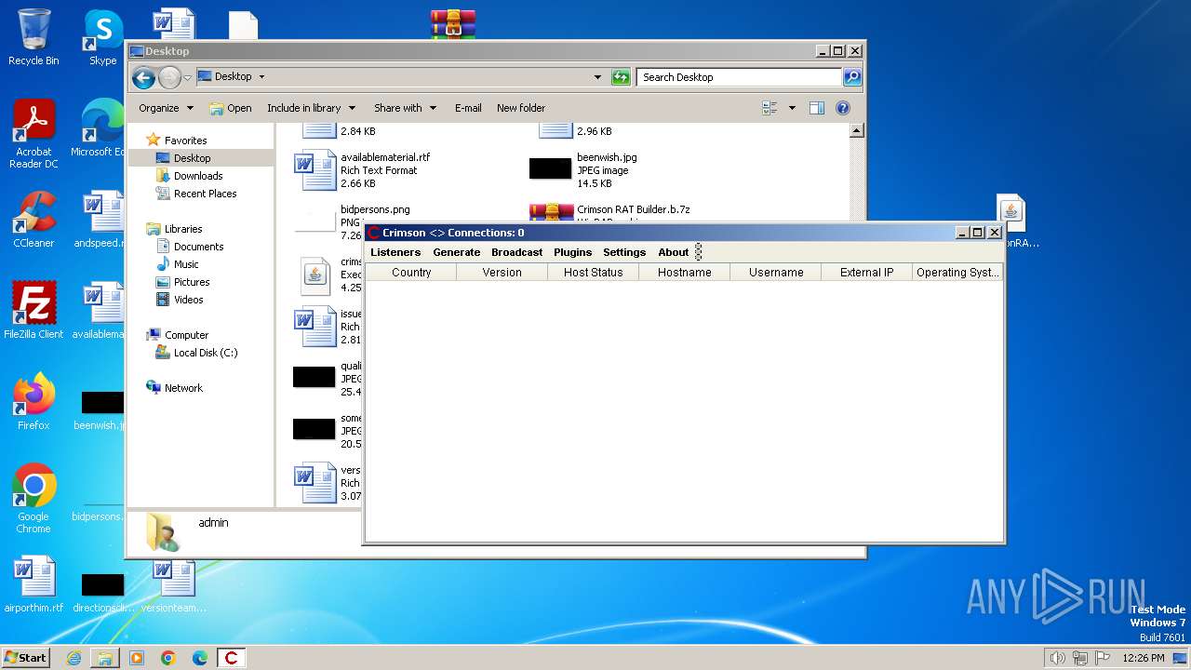Switch to Crimson taskbar button
This screenshot has height=670, width=1191.
coord(231,658)
